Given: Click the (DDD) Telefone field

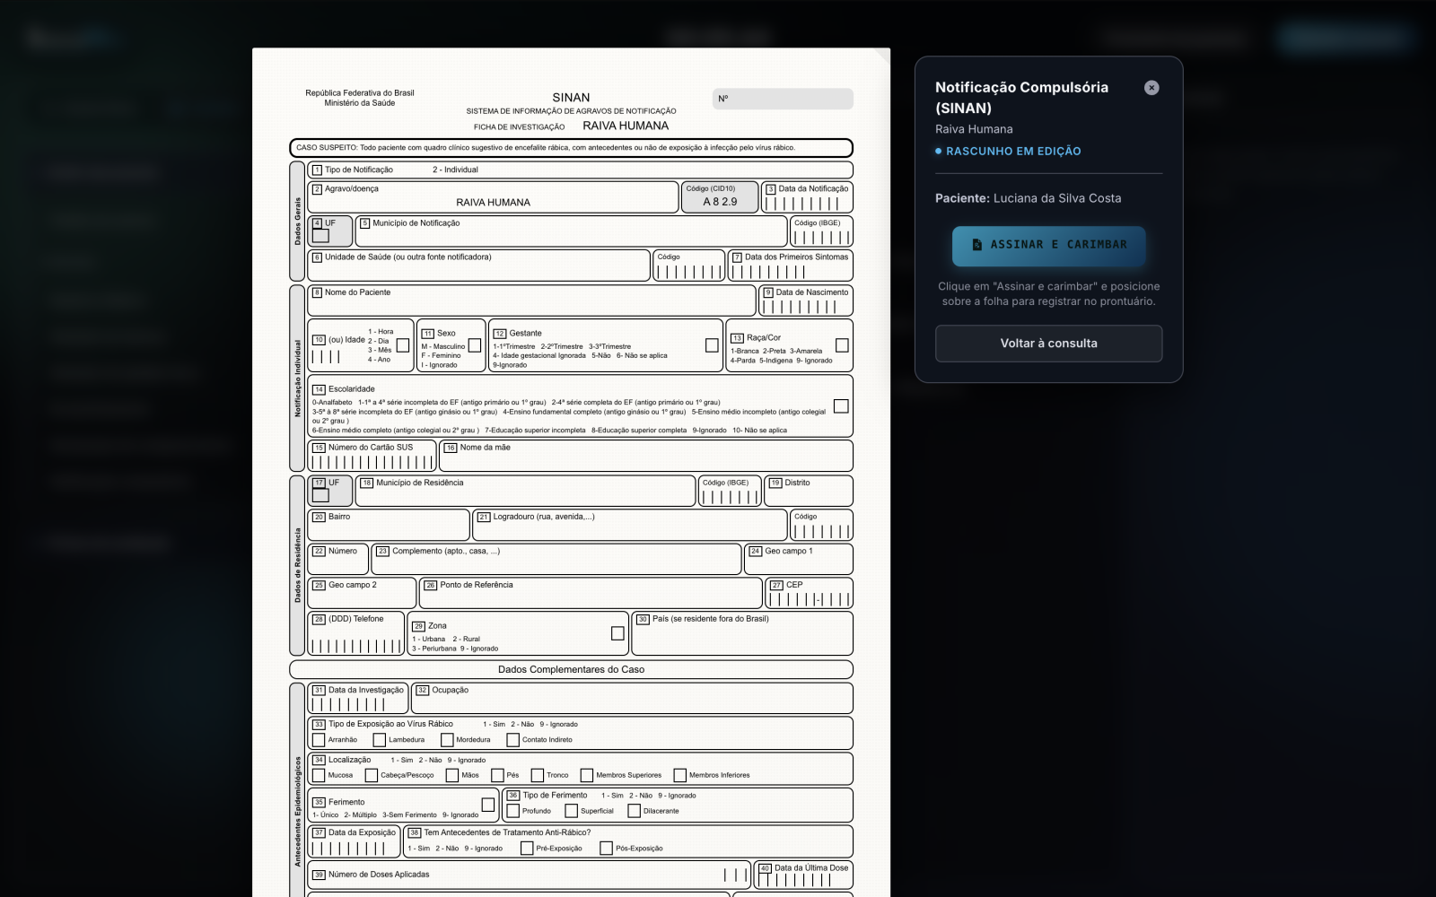Looking at the screenshot, I should [x=355, y=633].
